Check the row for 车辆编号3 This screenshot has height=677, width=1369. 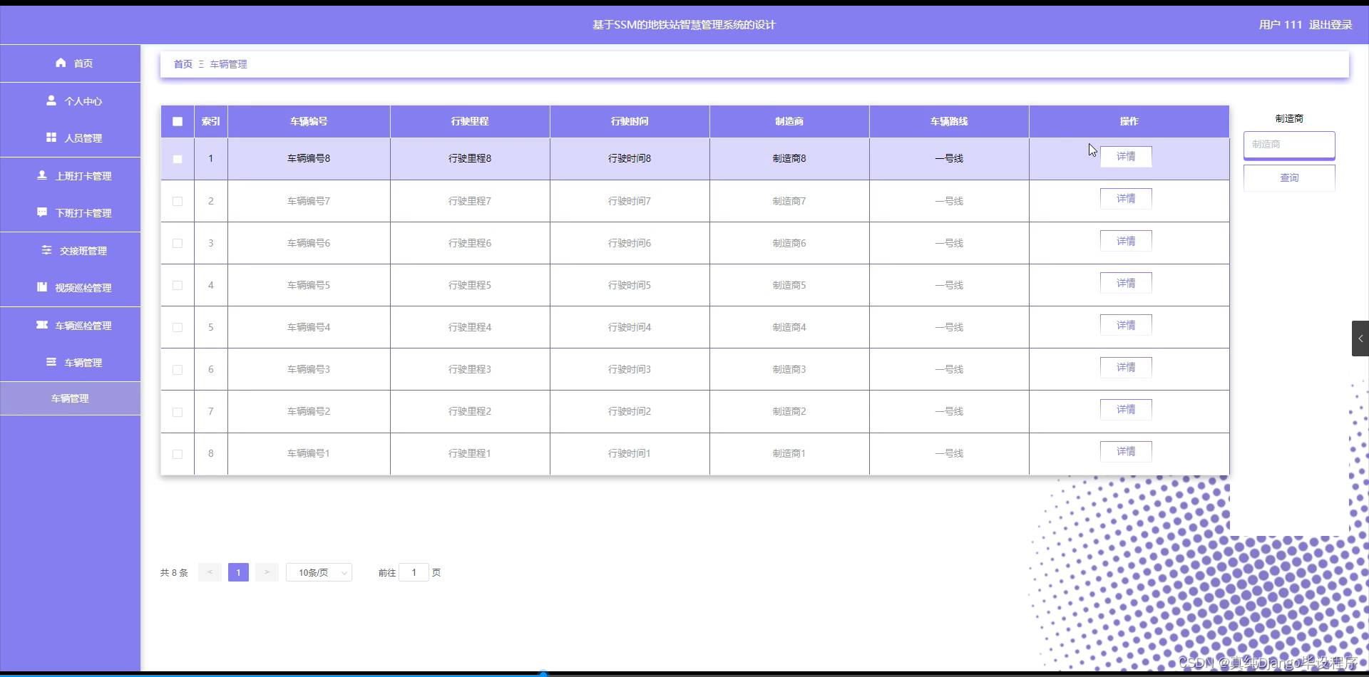178,370
